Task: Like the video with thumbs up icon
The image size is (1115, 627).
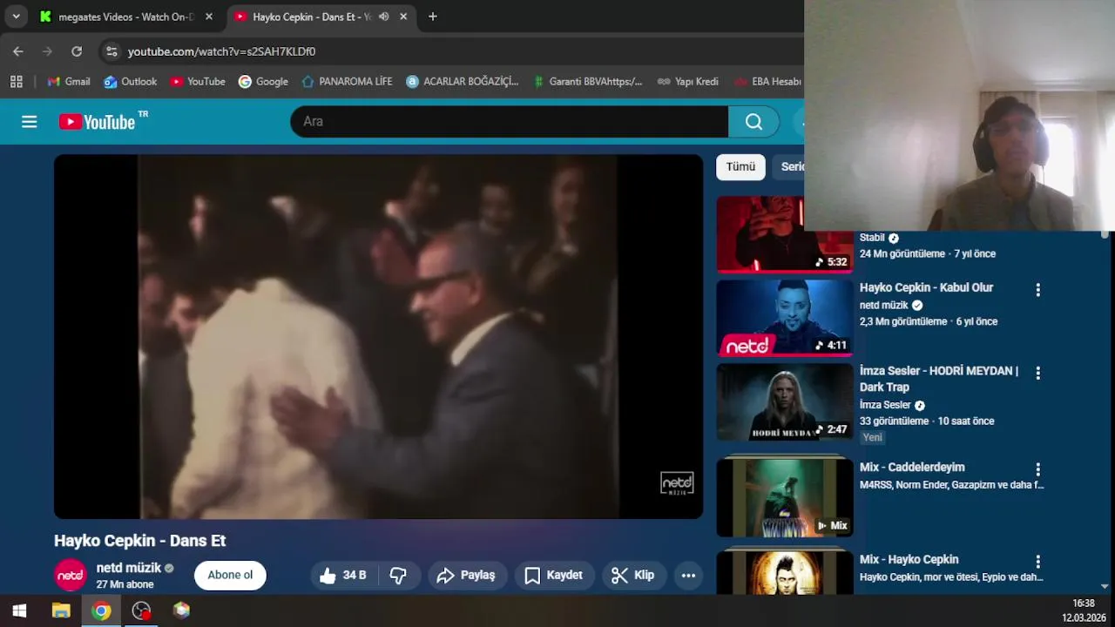Action: 342,575
